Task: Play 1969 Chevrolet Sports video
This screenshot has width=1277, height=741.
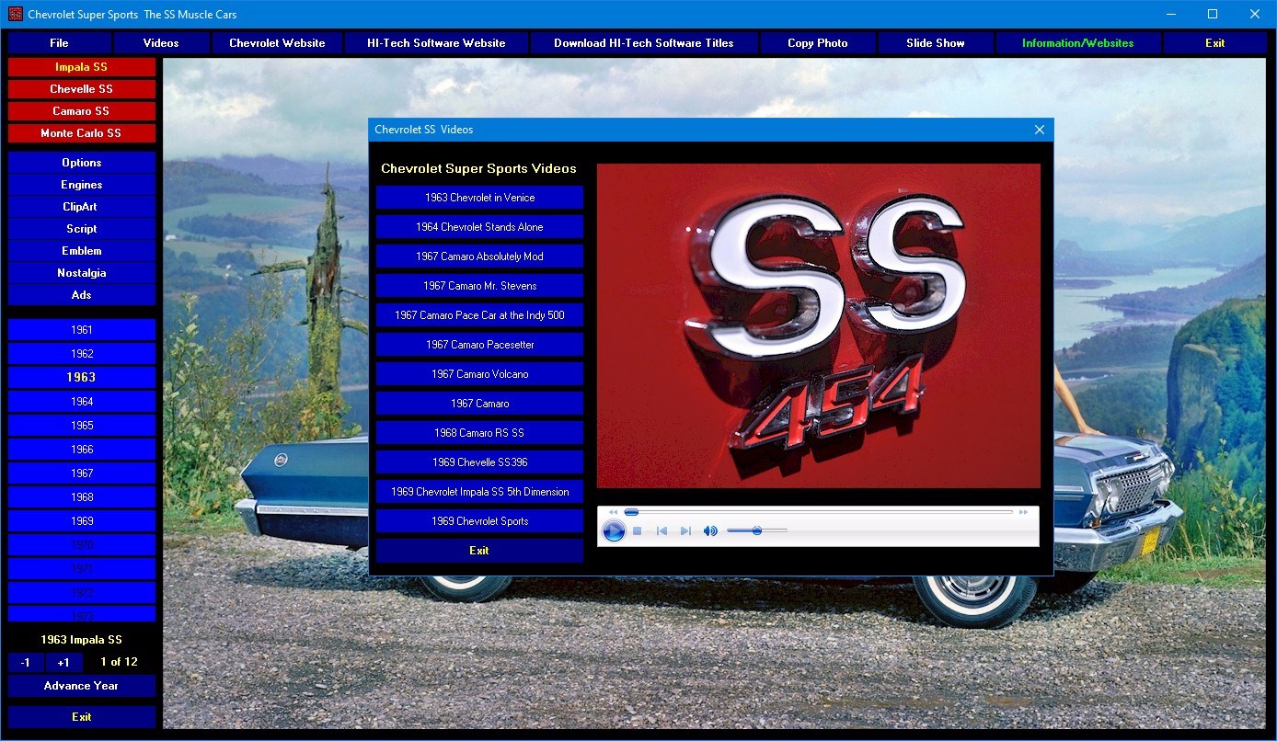Action: [x=479, y=521]
